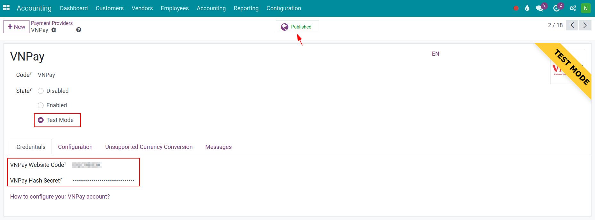Image resolution: width=595 pixels, height=220 pixels.
Task: Click the State field label
Action: (x=24, y=91)
